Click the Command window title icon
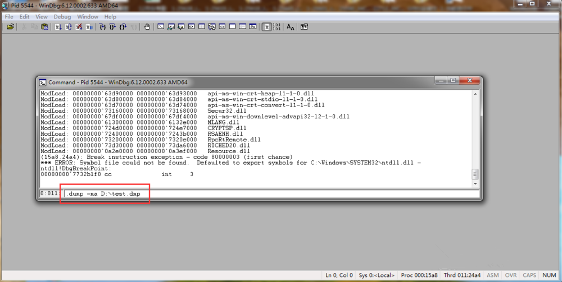 43,82
